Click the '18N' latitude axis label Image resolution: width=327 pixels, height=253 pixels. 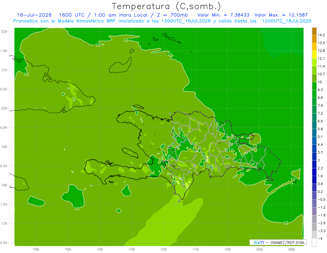(4, 185)
